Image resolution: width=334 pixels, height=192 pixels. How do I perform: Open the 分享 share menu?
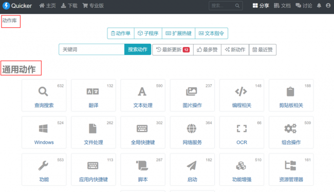[x=261, y=6]
